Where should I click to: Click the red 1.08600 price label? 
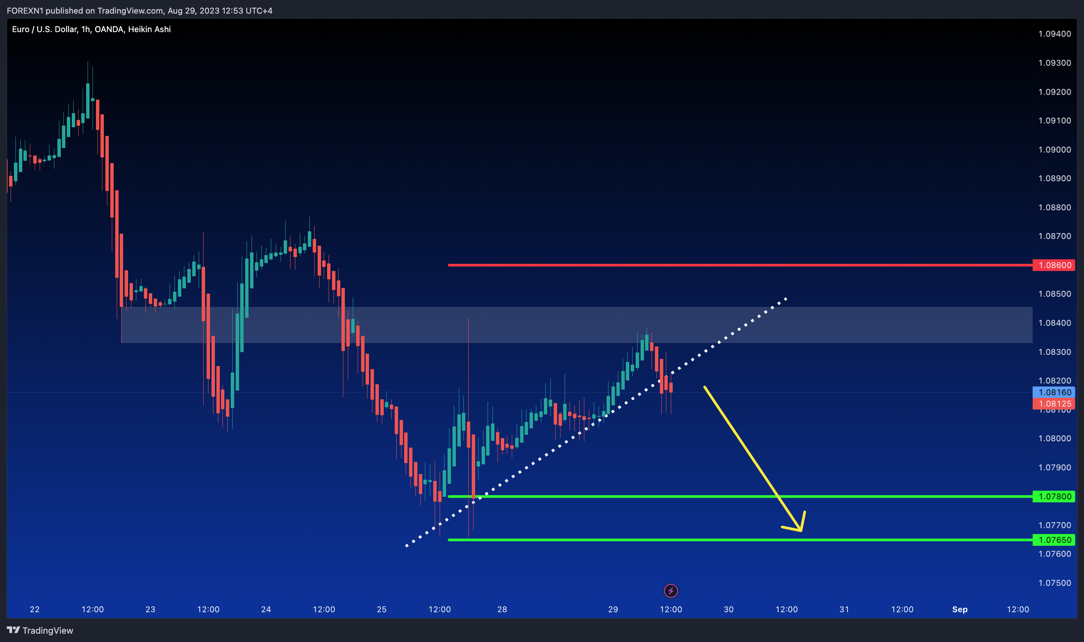click(x=1054, y=265)
